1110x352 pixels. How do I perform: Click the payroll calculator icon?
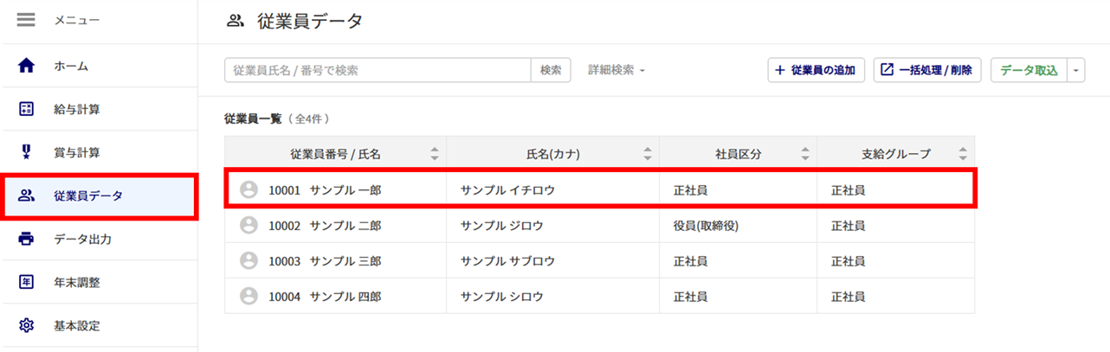click(x=27, y=109)
